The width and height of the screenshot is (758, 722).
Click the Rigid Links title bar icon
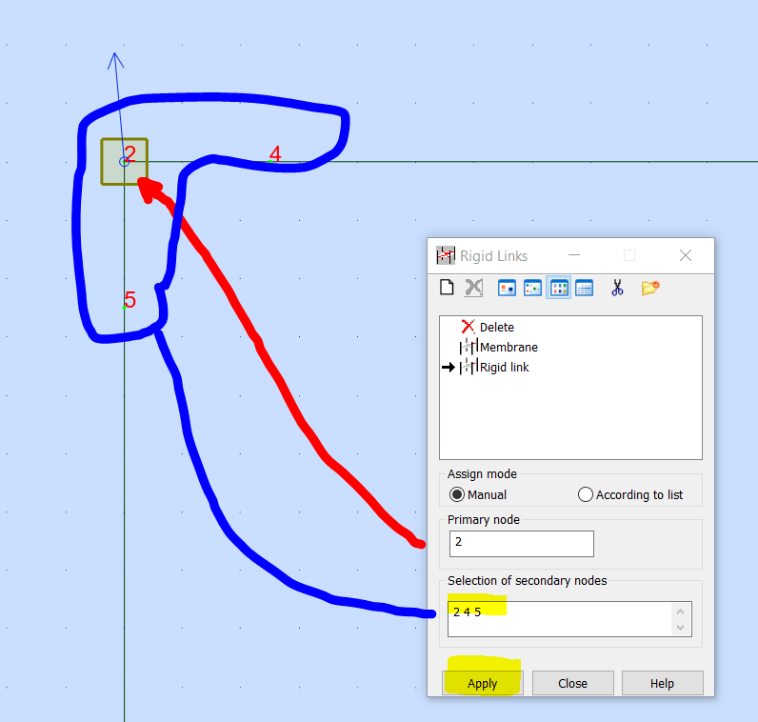[x=446, y=255]
